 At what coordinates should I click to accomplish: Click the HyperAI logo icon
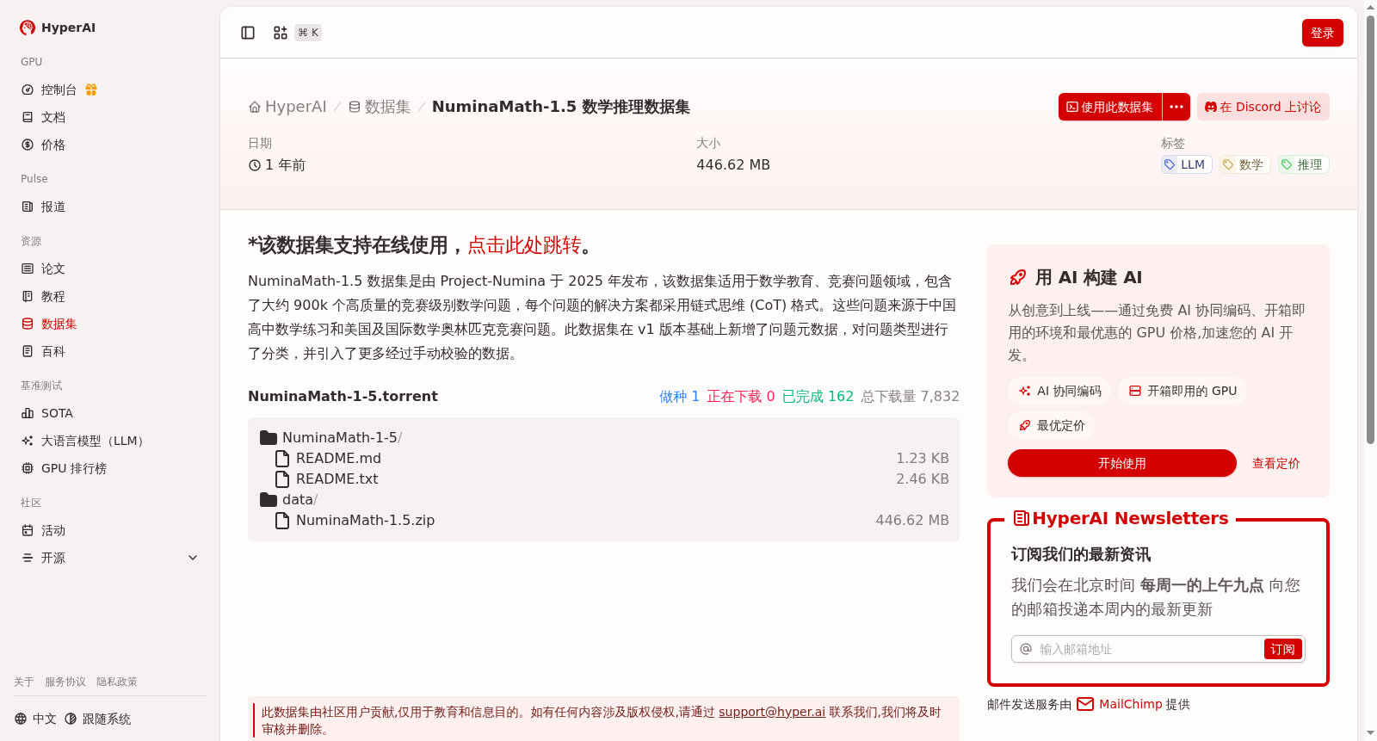[x=28, y=28]
